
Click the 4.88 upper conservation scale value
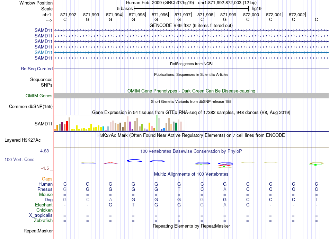pyautogui.click(x=44, y=151)
